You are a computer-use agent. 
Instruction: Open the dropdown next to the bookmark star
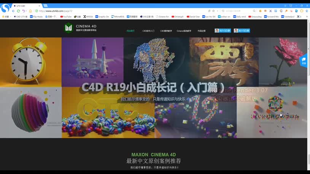click(218, 11)
